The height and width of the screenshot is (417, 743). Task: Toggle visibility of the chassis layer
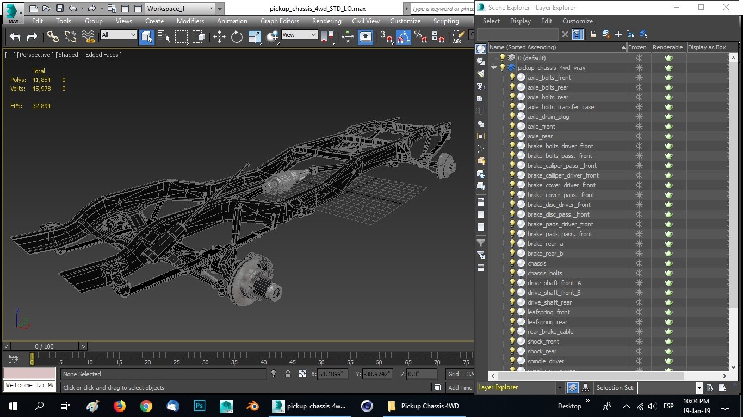pyautogui.click(x=512, y=263)
